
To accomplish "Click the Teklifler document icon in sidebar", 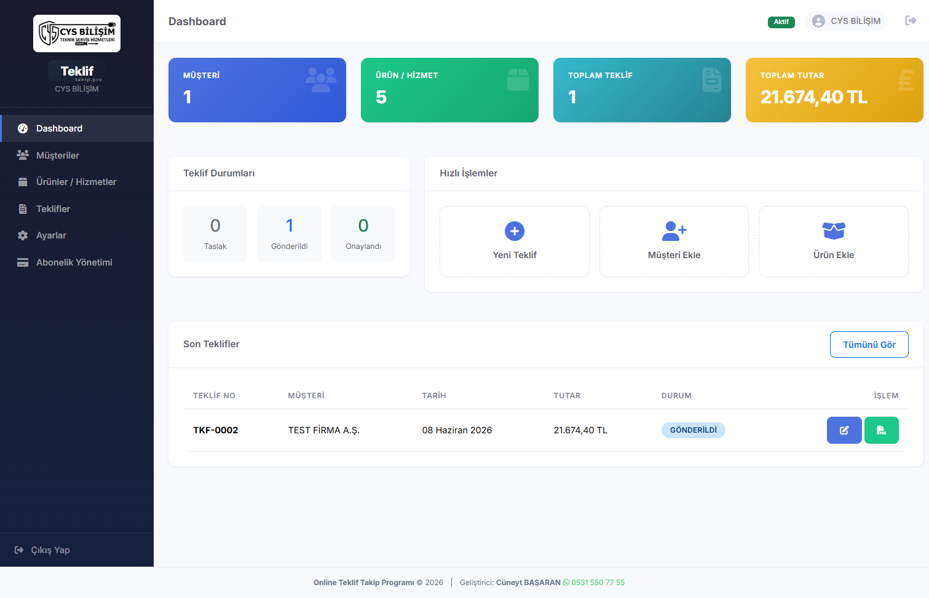I will [23, 209].
